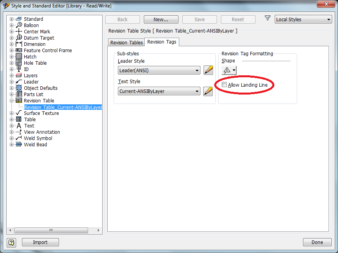Click the Hatch style icon

pyautogui.click(x=18, y=56)
